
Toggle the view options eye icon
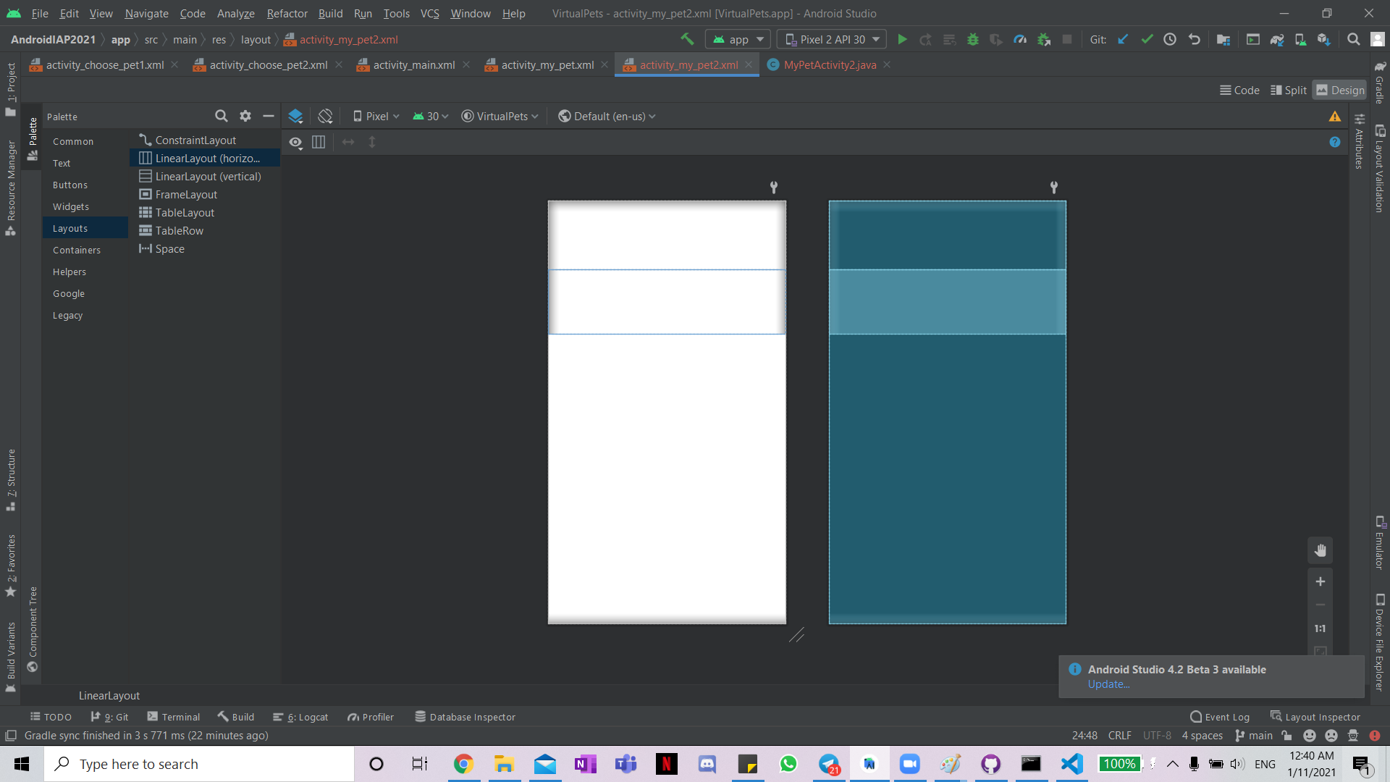(295, 143)
